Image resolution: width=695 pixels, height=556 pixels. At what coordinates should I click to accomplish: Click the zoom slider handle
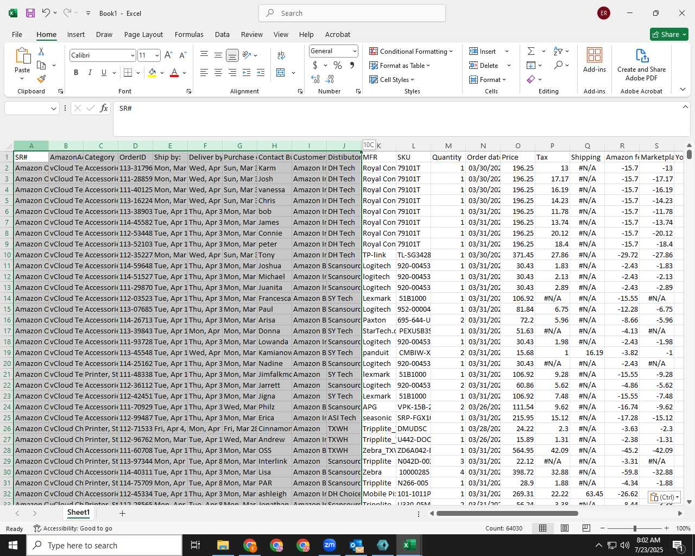click(635, 528)
